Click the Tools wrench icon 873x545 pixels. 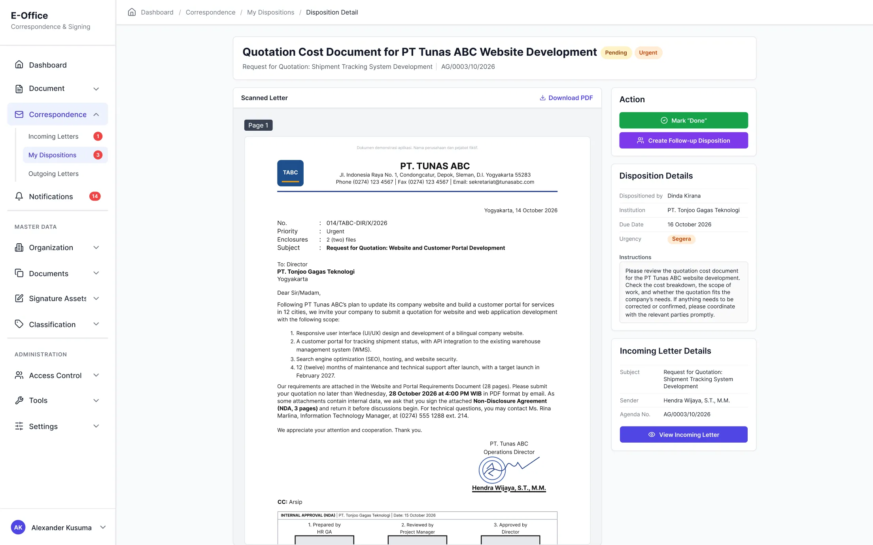[19, 400]
